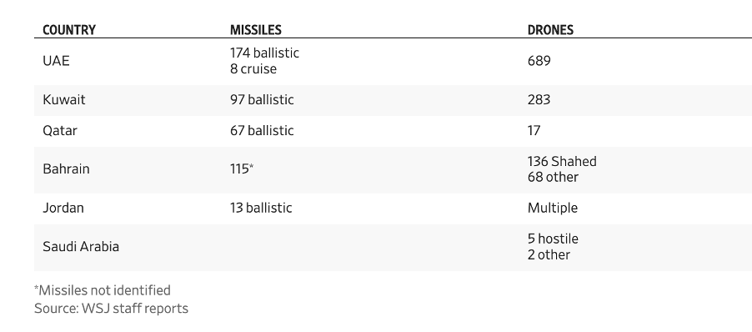Click the 174 ballistic missiles entry

click(x=264, y=53)
